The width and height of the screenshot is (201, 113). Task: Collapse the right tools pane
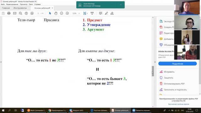click(155, 62)
